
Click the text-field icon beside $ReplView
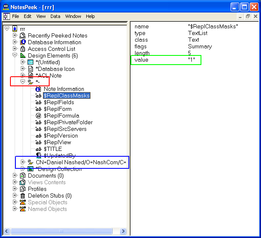(x=38, y=143)
